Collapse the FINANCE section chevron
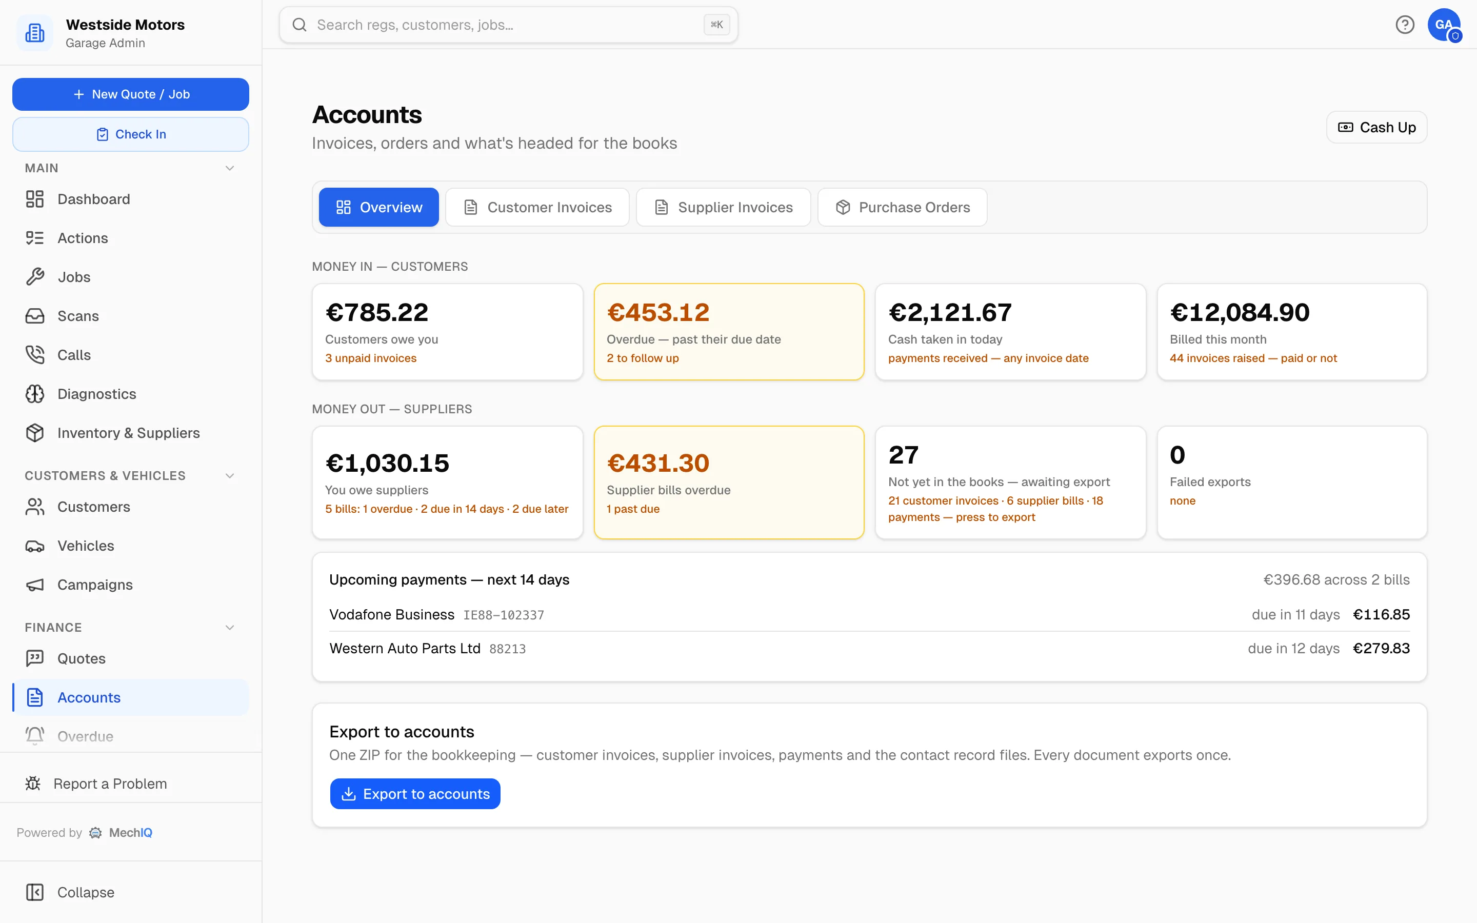 (x=229, y=628)
